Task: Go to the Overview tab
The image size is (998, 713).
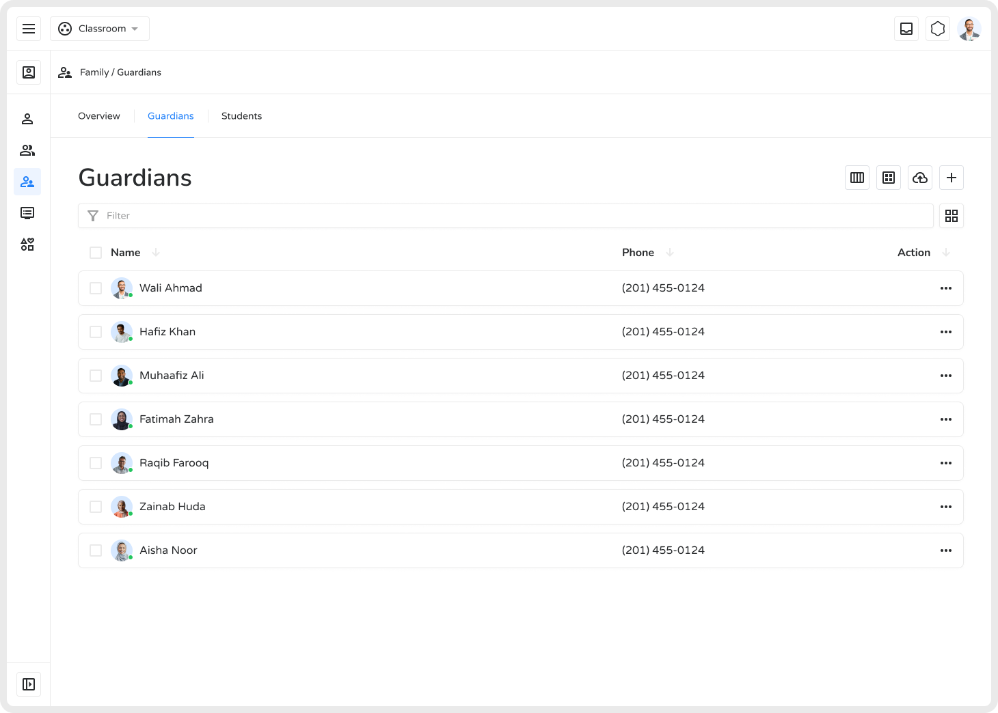Action: tap(99, 116)
